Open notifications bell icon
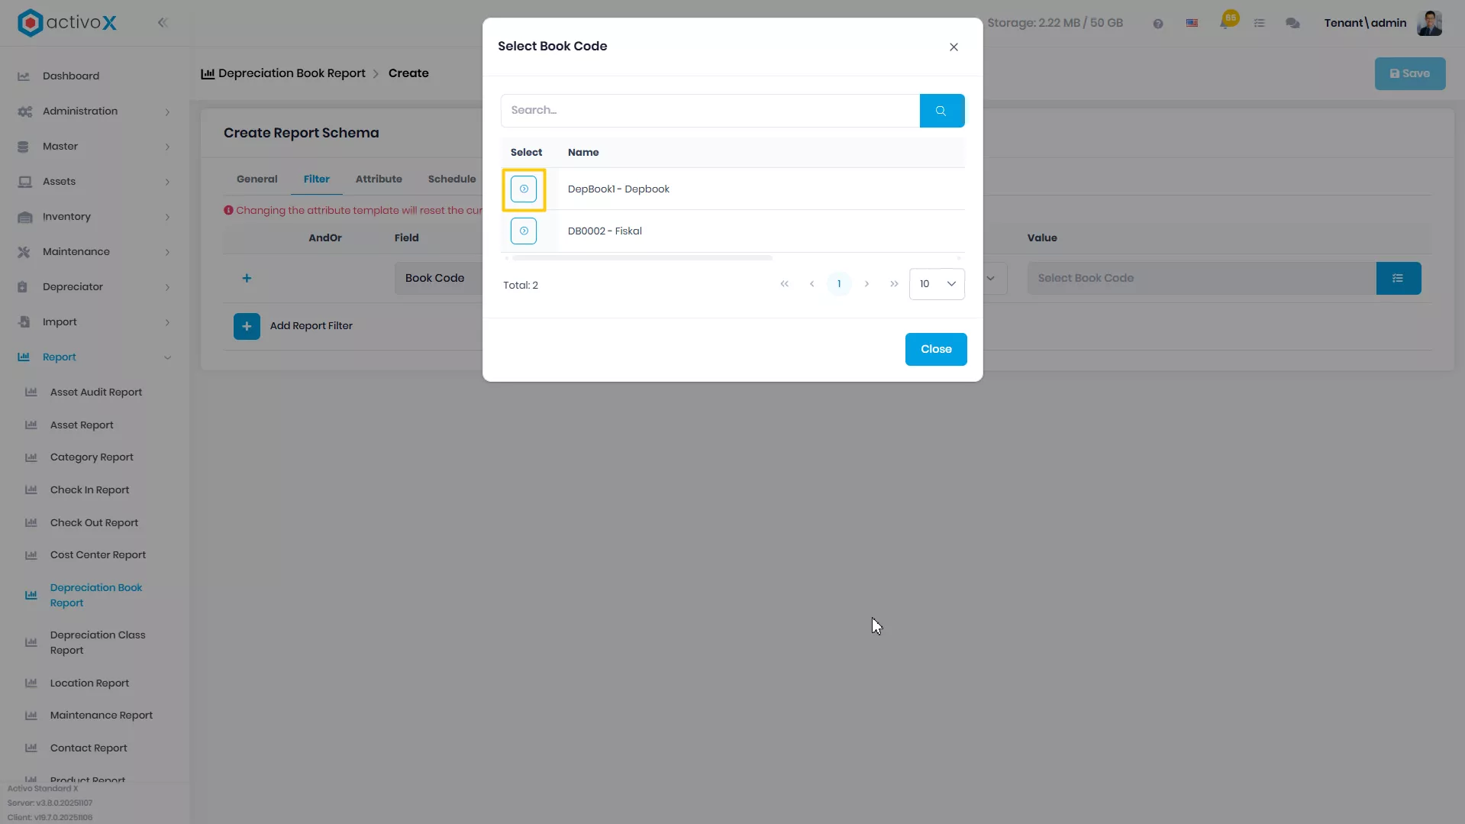 click(x=1227, y=21)
